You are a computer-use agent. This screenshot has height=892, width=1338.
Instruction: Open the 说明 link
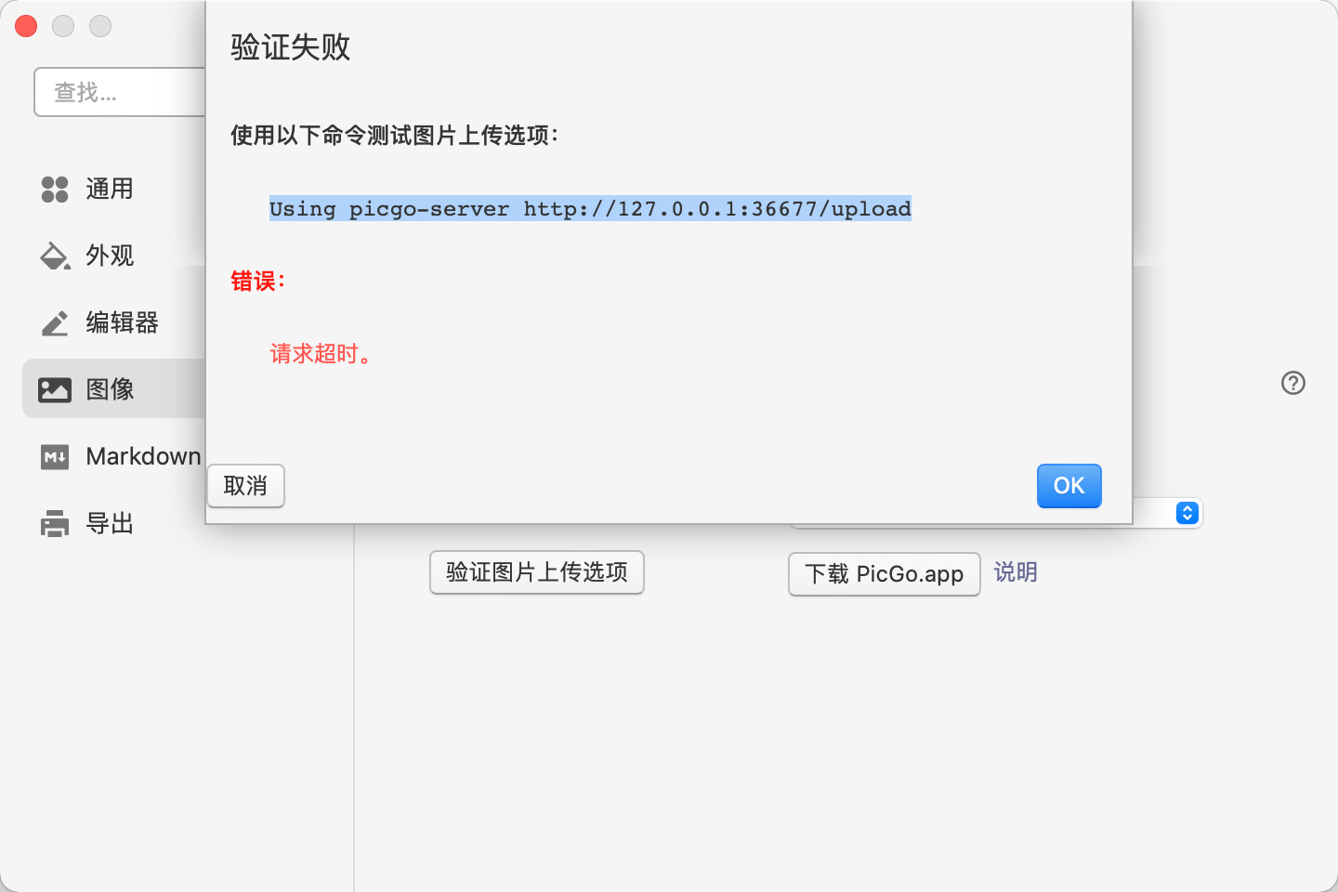(x=1016, y=572)
